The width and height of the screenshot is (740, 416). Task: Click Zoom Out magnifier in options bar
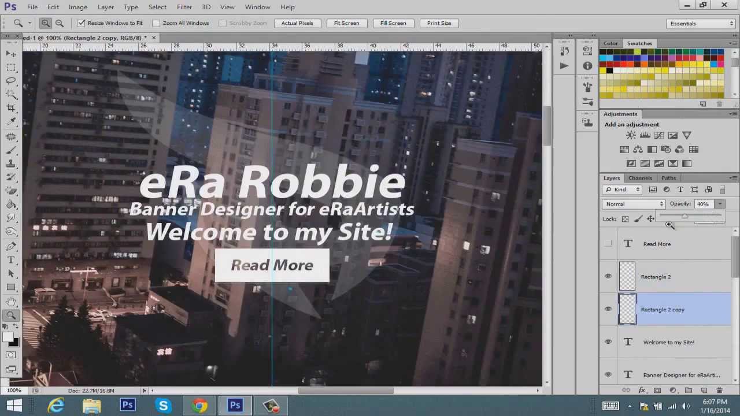(59, 23)
